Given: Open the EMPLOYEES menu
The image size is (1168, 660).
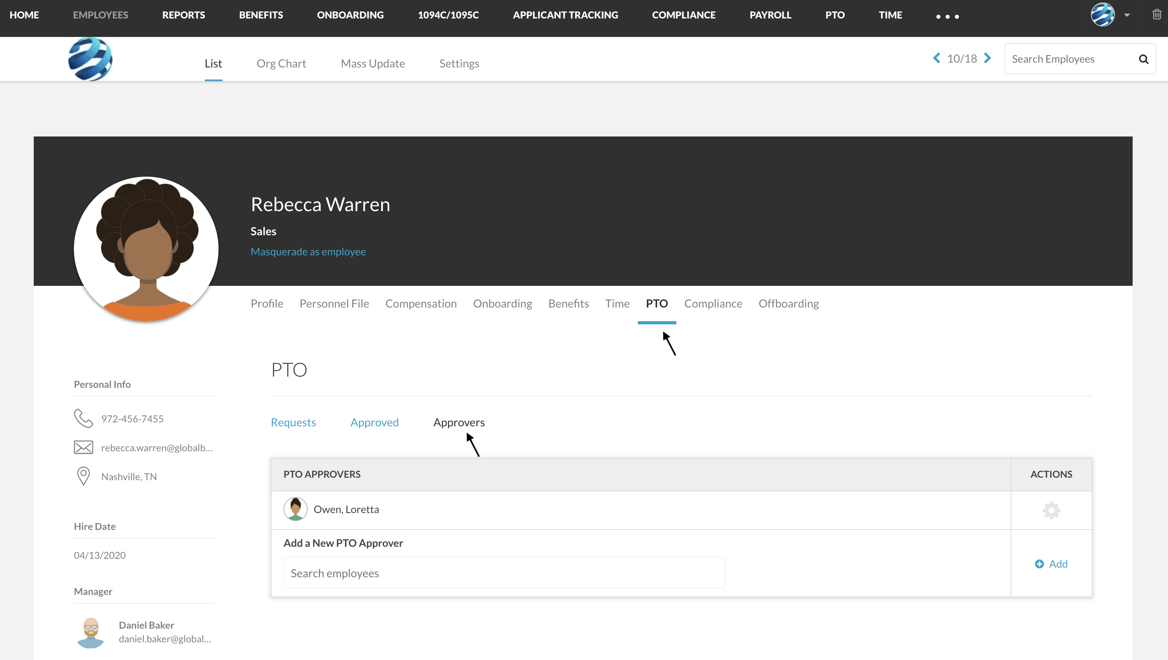Looking at the screenshot, I should tap(101, 15).
